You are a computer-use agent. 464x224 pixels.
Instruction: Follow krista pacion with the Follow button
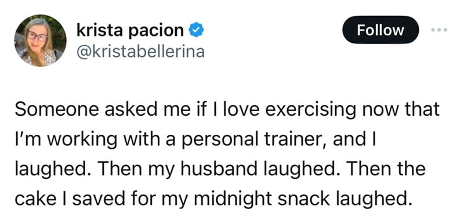(380, 30)
